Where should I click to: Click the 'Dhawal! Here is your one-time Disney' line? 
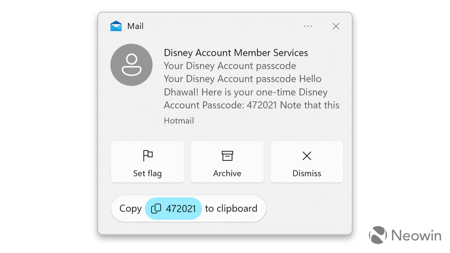pyautogui.click(x=246, y=92)
